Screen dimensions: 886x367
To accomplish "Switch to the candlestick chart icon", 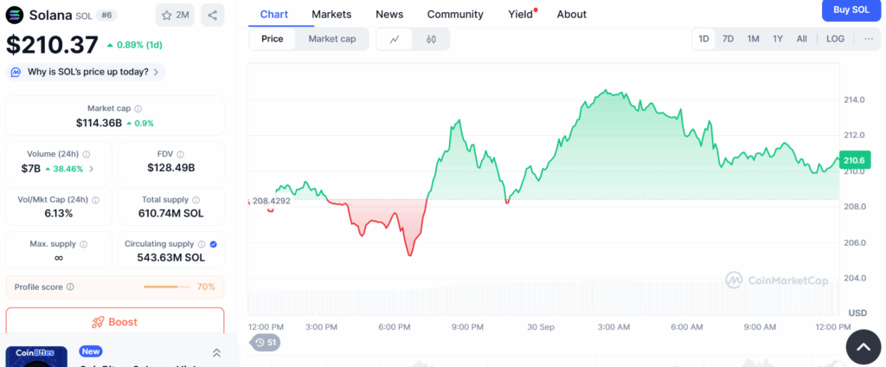I will click(431, 39).
